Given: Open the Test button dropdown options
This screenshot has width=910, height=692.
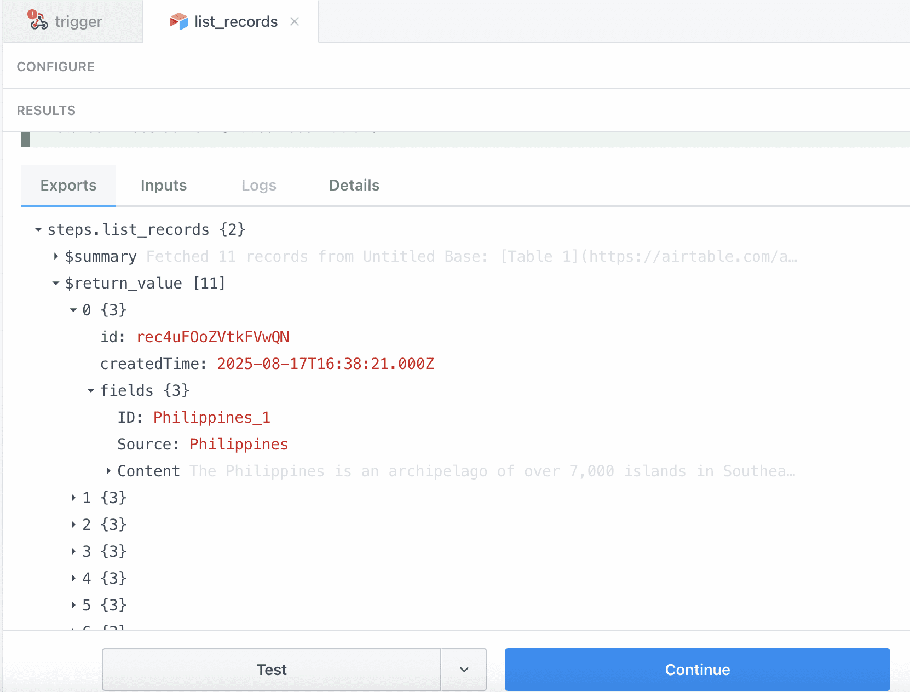Looking at the screenshot, I should pos(463,670).
